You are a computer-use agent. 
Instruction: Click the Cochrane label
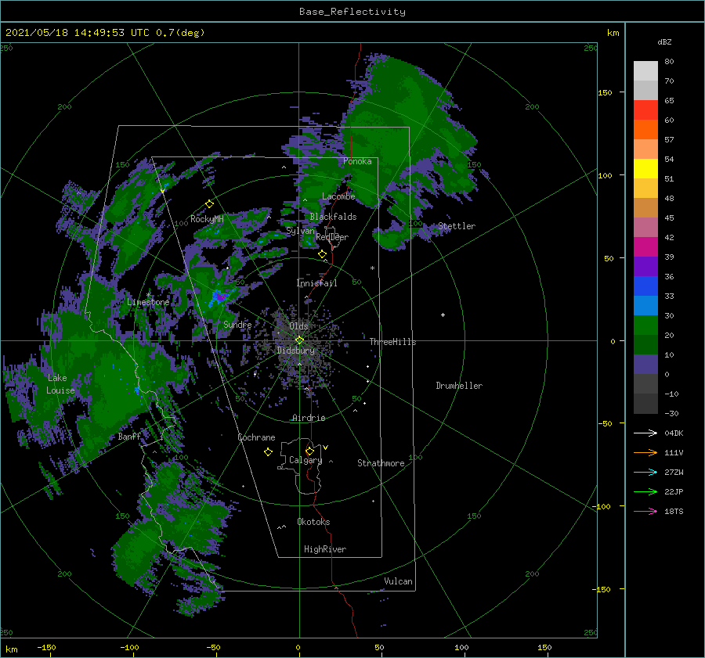(x=256, y=437)
